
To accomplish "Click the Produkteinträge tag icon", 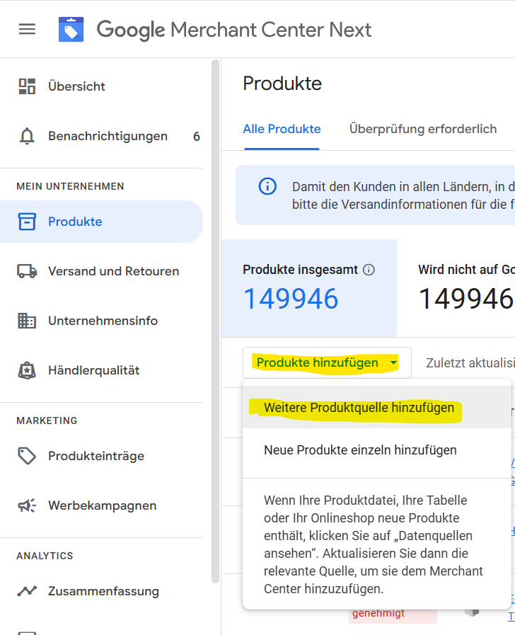I will pos(27,456).
